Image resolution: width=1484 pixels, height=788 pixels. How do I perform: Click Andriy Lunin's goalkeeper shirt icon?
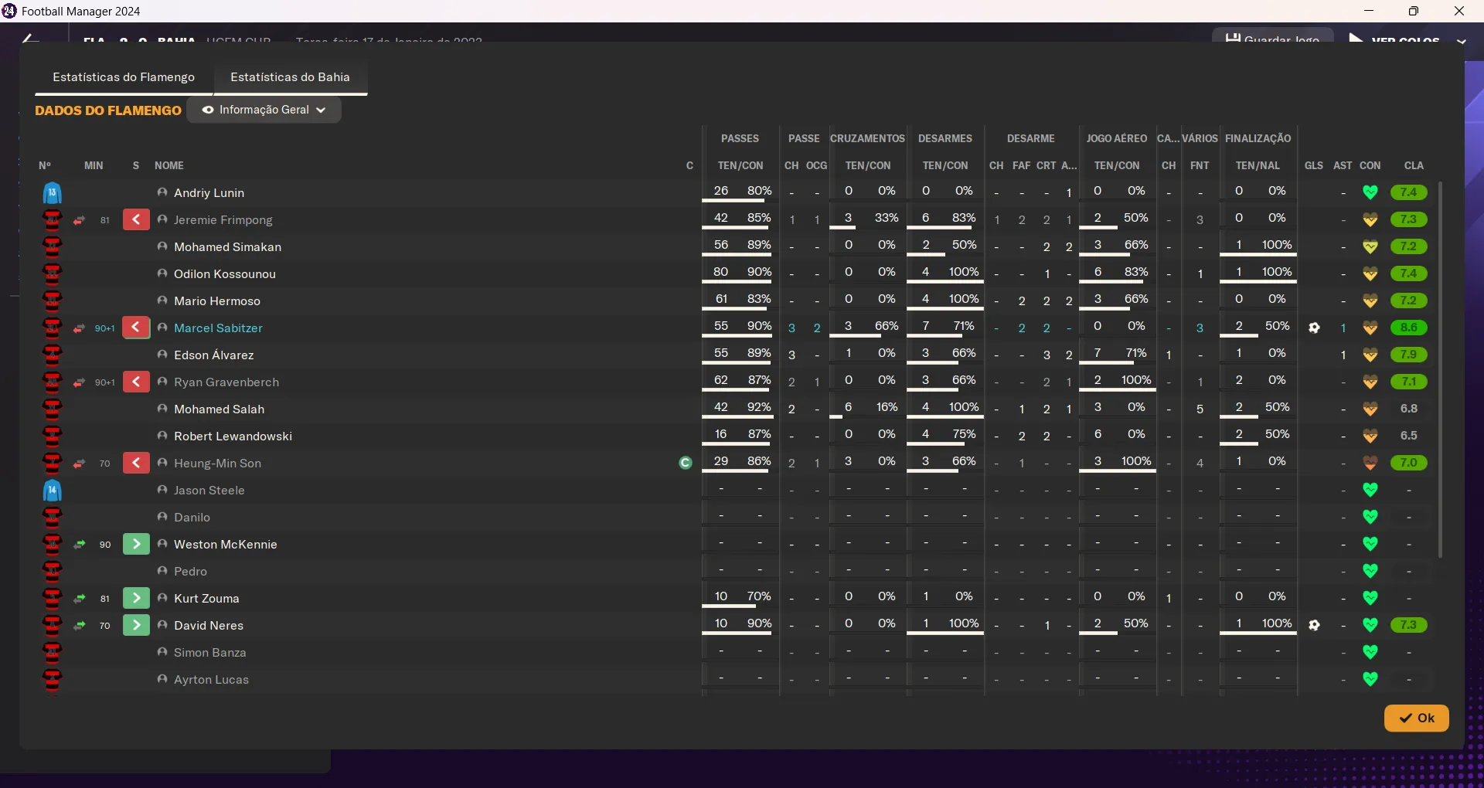[52, 192]
